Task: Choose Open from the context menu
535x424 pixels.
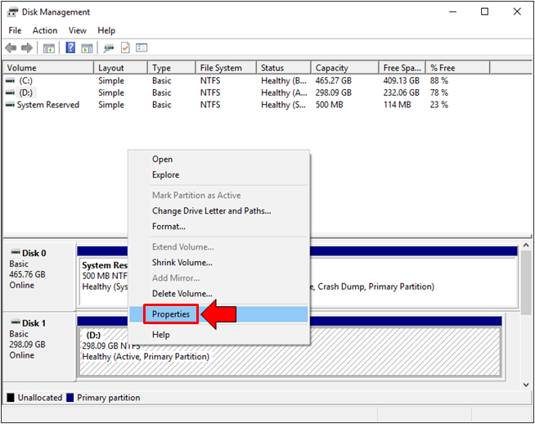Action: pyautogui.click(x=218, y=160)
